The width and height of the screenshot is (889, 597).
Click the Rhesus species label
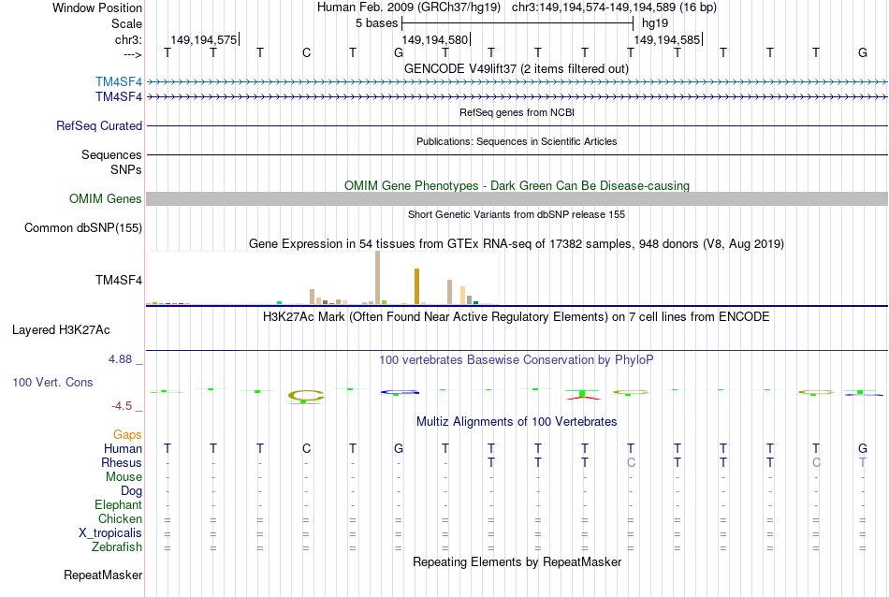point(122,462)
